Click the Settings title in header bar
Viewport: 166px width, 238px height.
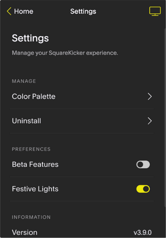click(x=83, y=11)
